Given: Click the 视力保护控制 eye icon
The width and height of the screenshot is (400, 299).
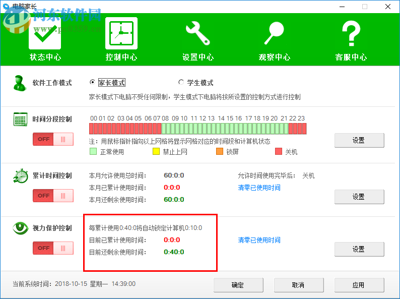Looking at the screenshot, I should [21, 228].
